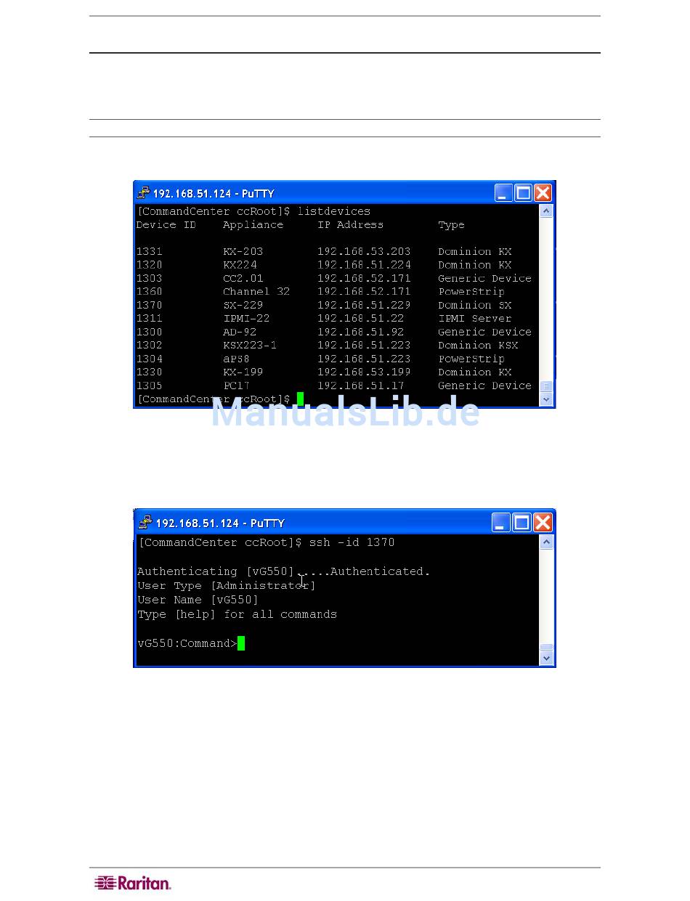Click IP address '192.168.51.92'
The width and height of the screenshot is (690, 901).
tap(361, 332)
